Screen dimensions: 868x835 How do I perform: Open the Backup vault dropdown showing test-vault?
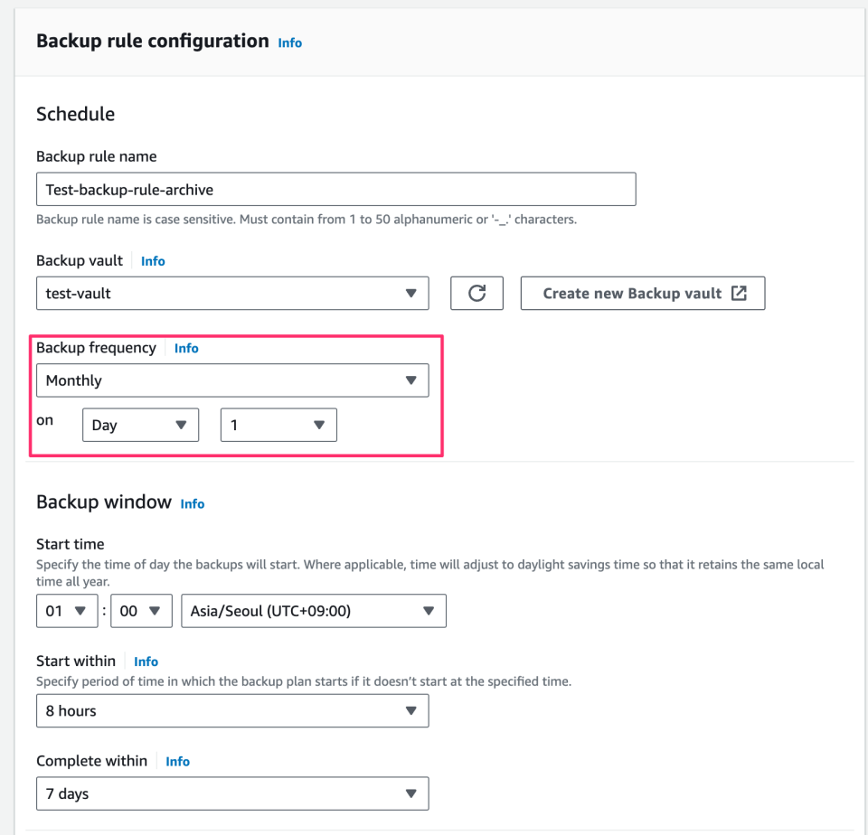(232, 293)
